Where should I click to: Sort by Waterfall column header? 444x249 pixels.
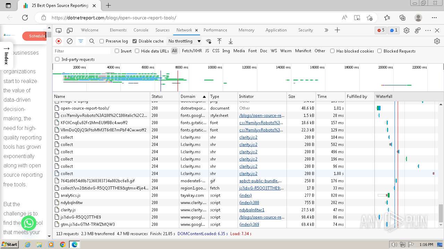(409, 96)
